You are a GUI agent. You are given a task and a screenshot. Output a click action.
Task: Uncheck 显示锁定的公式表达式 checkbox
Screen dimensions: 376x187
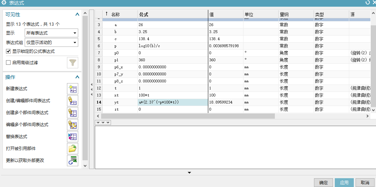[x=8, y=51]
